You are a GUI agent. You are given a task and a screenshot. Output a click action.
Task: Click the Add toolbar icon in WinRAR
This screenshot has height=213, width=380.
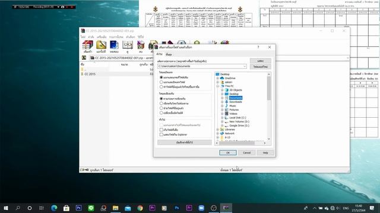coord(87,45)
